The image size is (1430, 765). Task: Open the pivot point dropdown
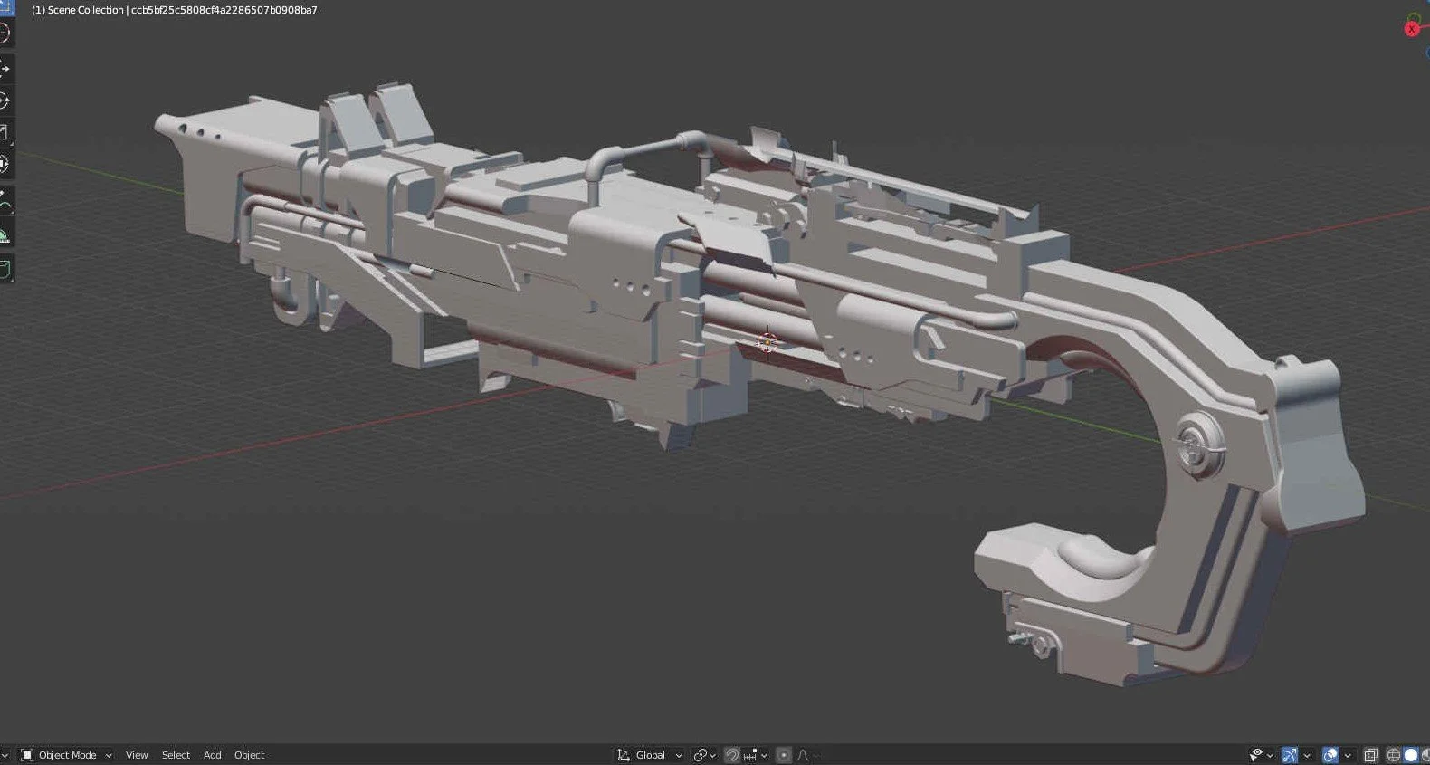tap(704, 755)
